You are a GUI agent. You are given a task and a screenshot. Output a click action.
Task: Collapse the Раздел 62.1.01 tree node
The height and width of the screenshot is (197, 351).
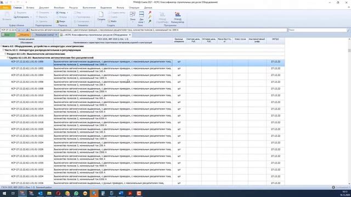click(5, 54)
